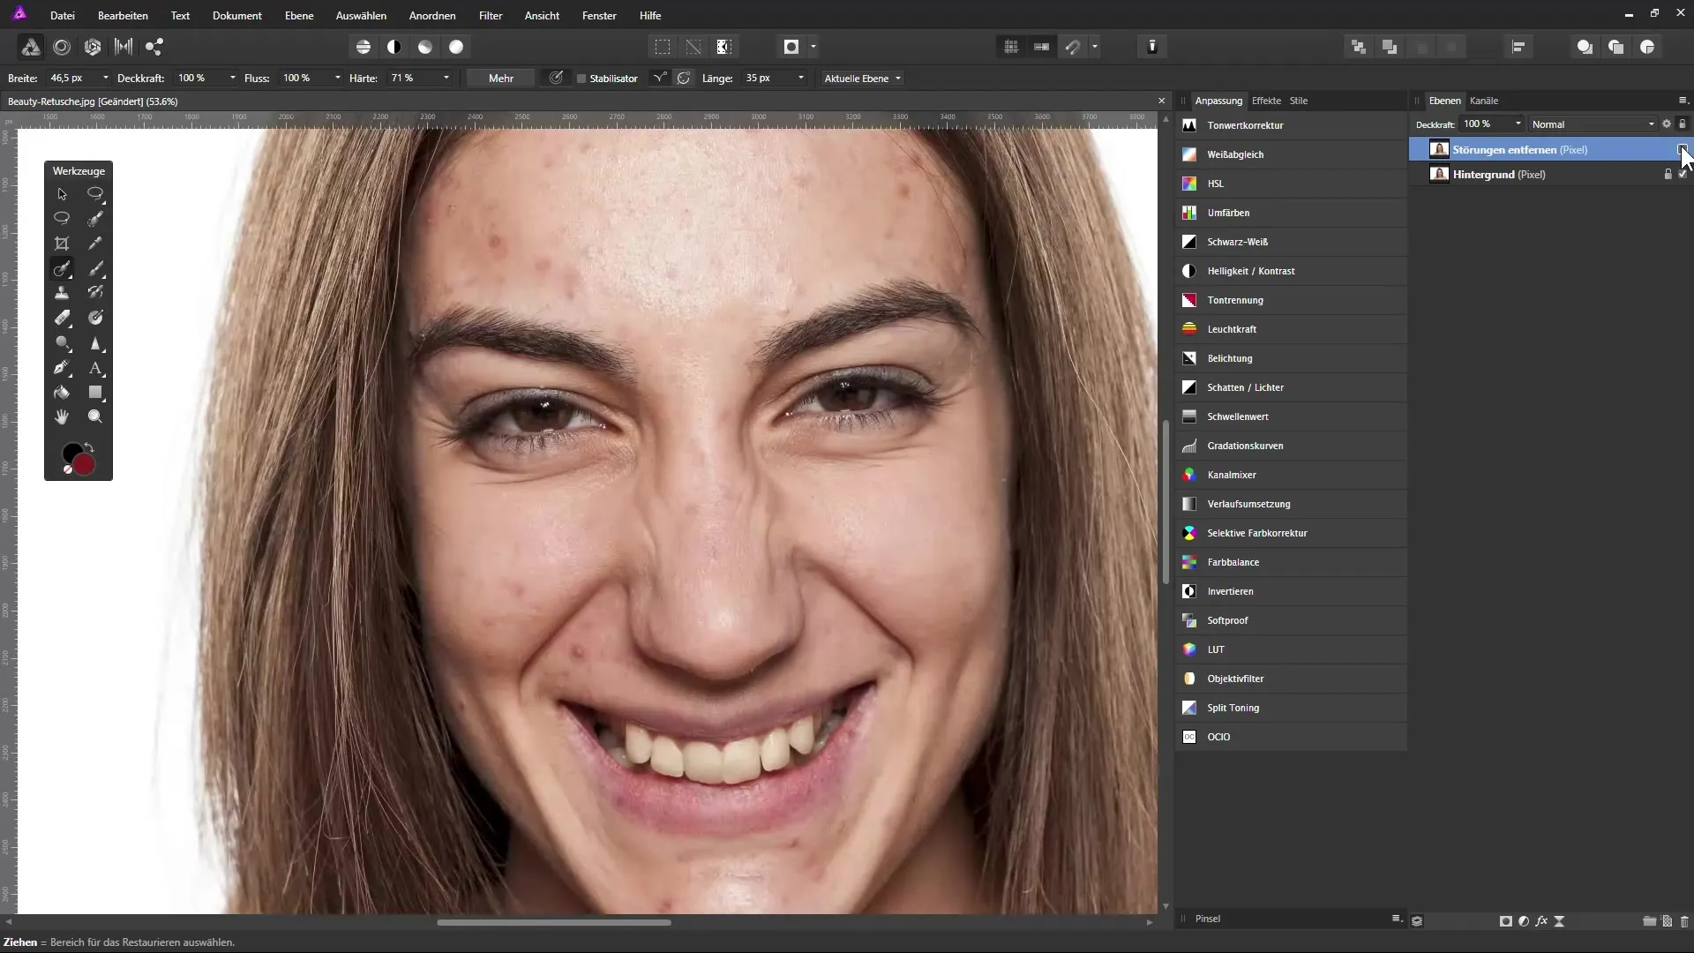This screenshot has height=953, width=1694.
Task: Pick the Color Picker eyedropper tool
Action: tap(95, 244)
